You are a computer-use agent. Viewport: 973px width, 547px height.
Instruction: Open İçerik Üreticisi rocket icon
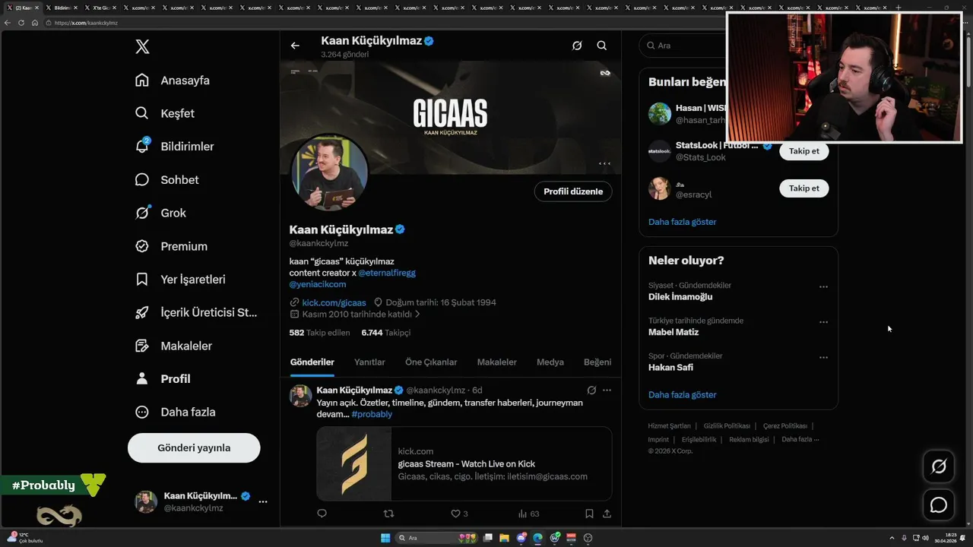(x=142, y=312)
